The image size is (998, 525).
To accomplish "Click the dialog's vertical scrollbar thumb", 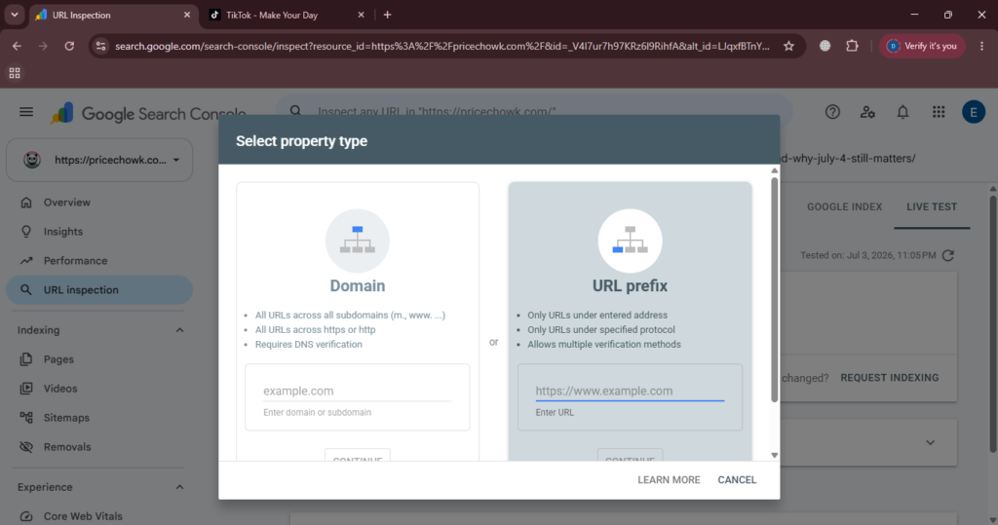I will (774, 289).
